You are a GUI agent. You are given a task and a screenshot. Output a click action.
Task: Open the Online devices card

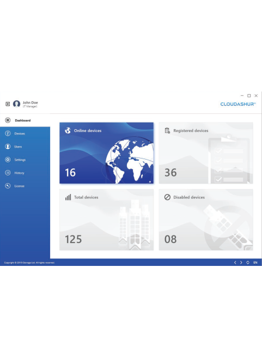pyautogui.click(x=107, y=153)
